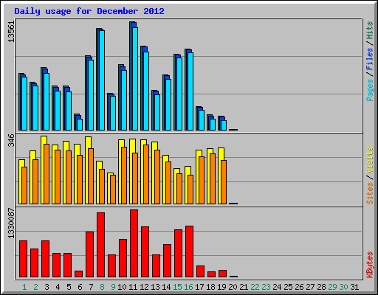Click day label 15 on the x-axis
This screenshot has height=295, width=378.
[x=177, y=287]
